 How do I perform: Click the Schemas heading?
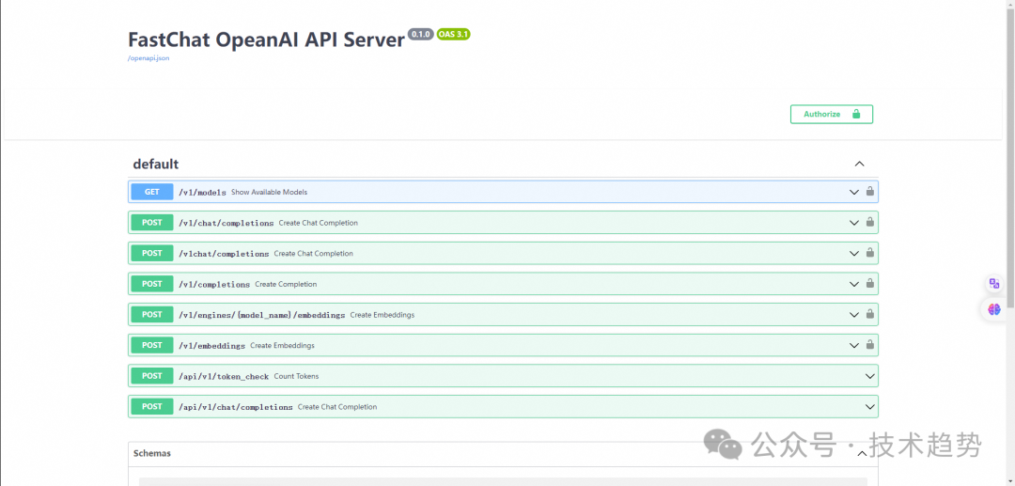(x=152, y=453)
